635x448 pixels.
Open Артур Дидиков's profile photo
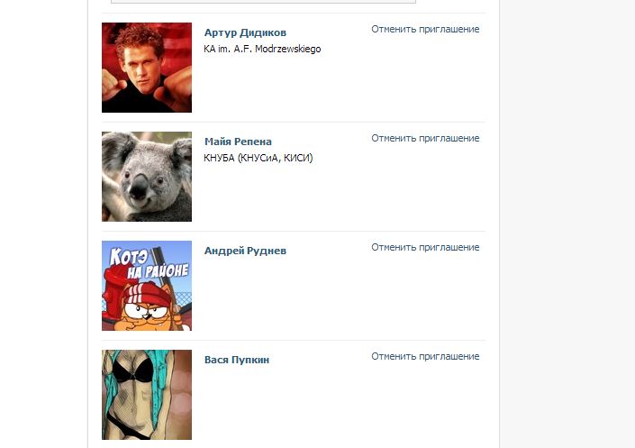[147, 68]
